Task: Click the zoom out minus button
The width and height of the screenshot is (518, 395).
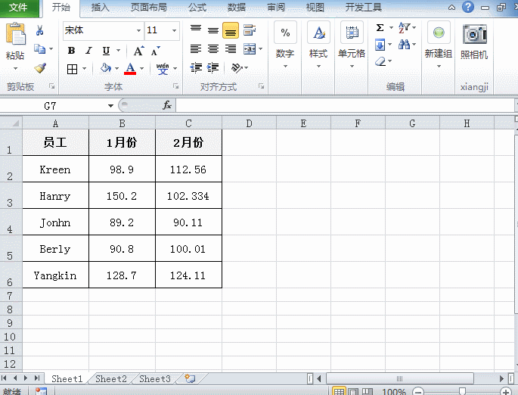Action: pyautogui.click(x=418, y=392)
